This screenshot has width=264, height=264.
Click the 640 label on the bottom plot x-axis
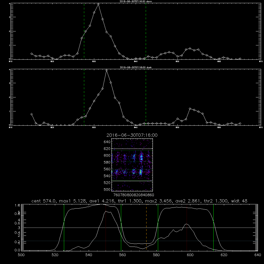[258, 255]
